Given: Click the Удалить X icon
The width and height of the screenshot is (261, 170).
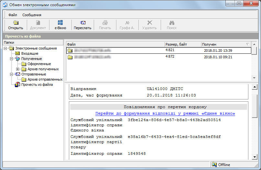Looking at the screenshot, I should pyautogui.click(x=150, y=22).
